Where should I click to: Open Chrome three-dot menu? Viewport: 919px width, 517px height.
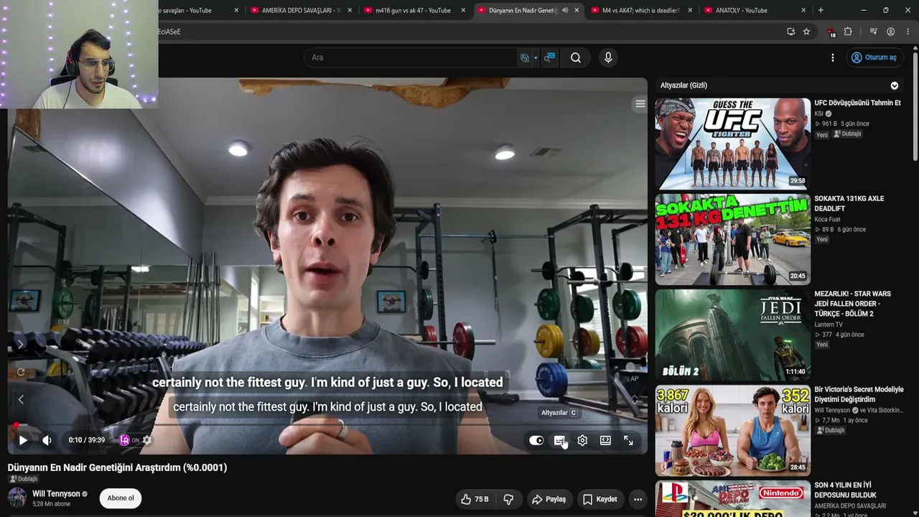click(x=908, y=32)
